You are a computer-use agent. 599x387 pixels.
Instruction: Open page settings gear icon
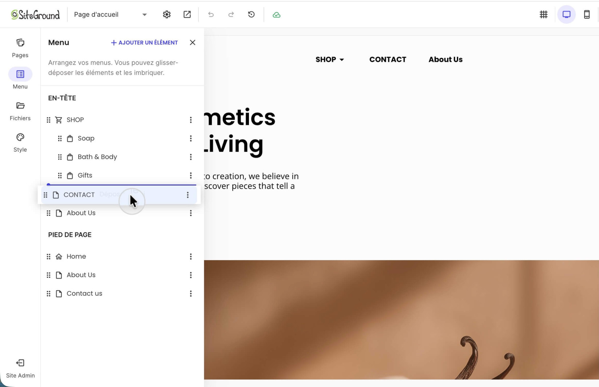(167, 15)
